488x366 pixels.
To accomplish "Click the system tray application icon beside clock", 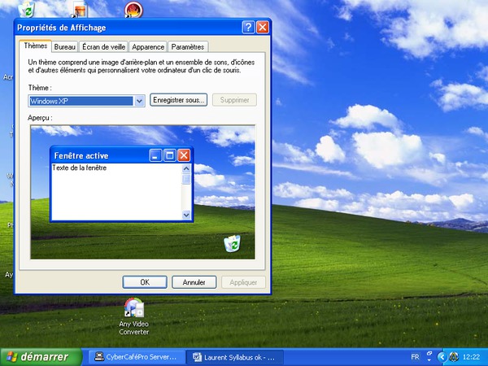I will tap(453, 357).
